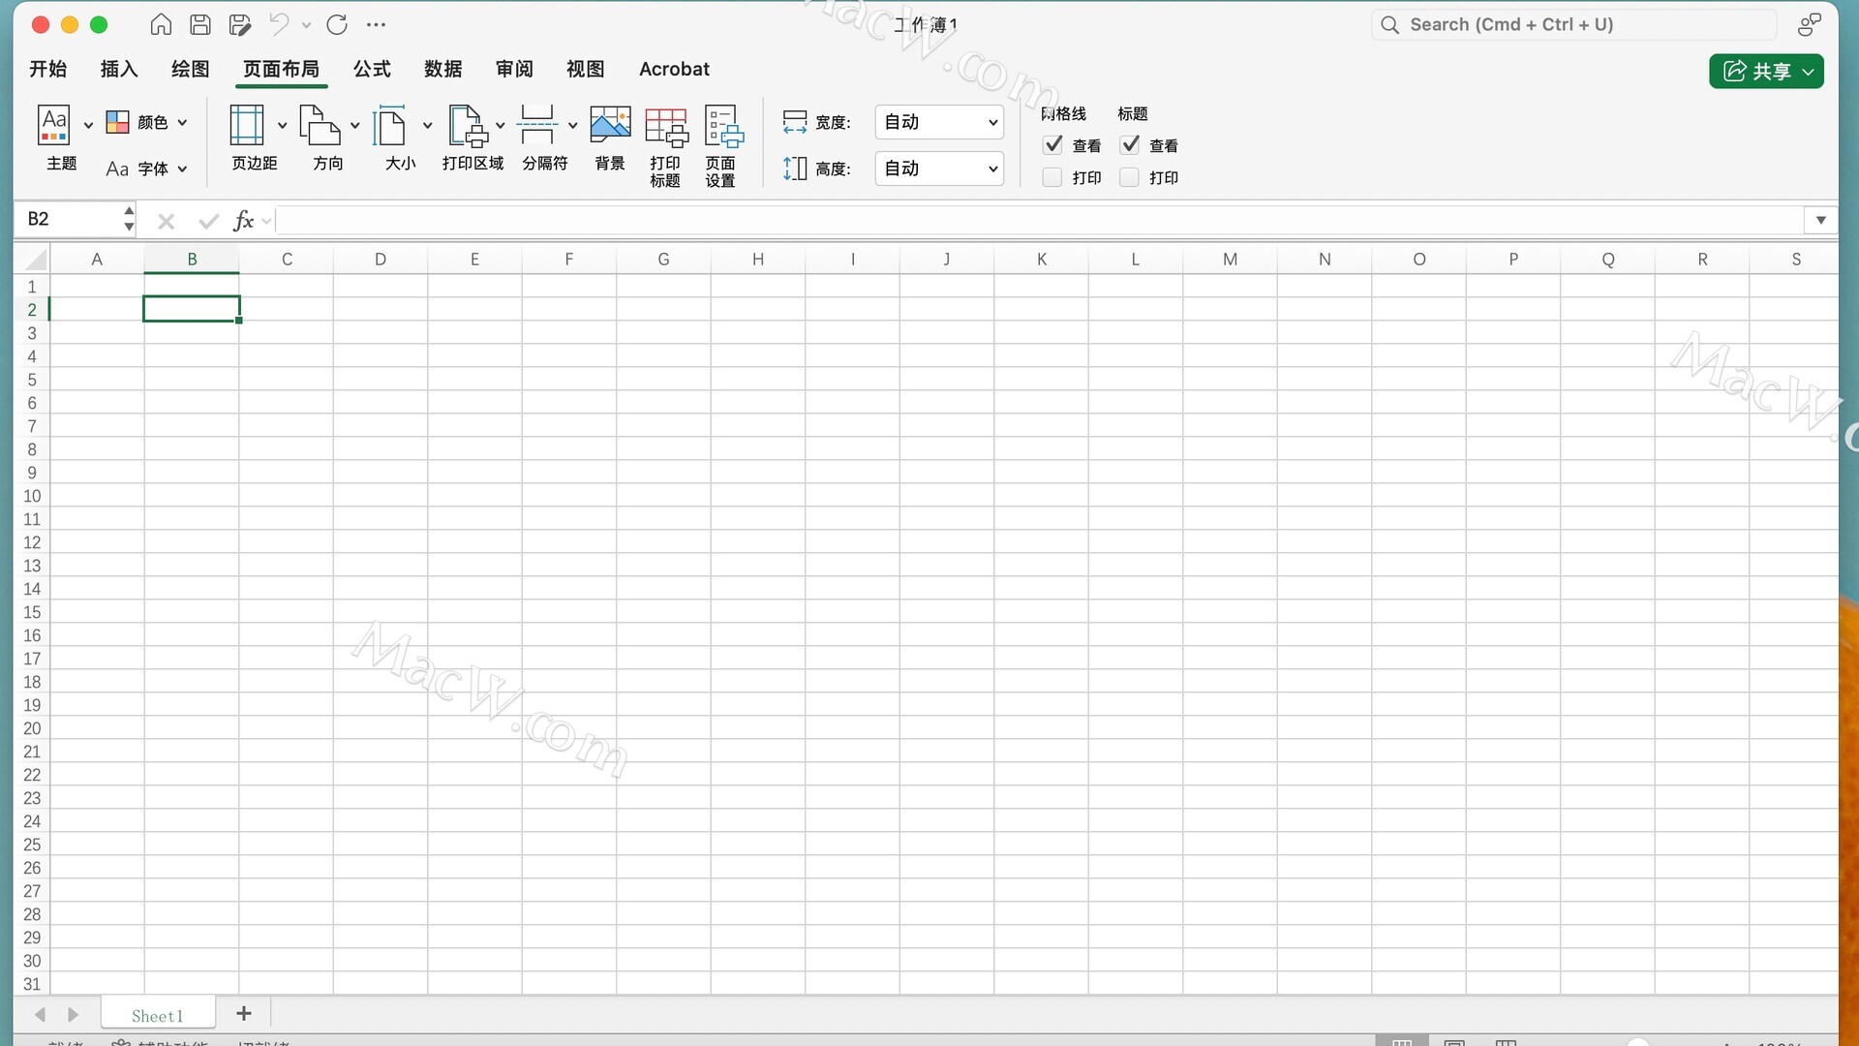Click Orientation (方向) page icon
Screen dimensions: 1859x1046
click(x=320, y=125)
